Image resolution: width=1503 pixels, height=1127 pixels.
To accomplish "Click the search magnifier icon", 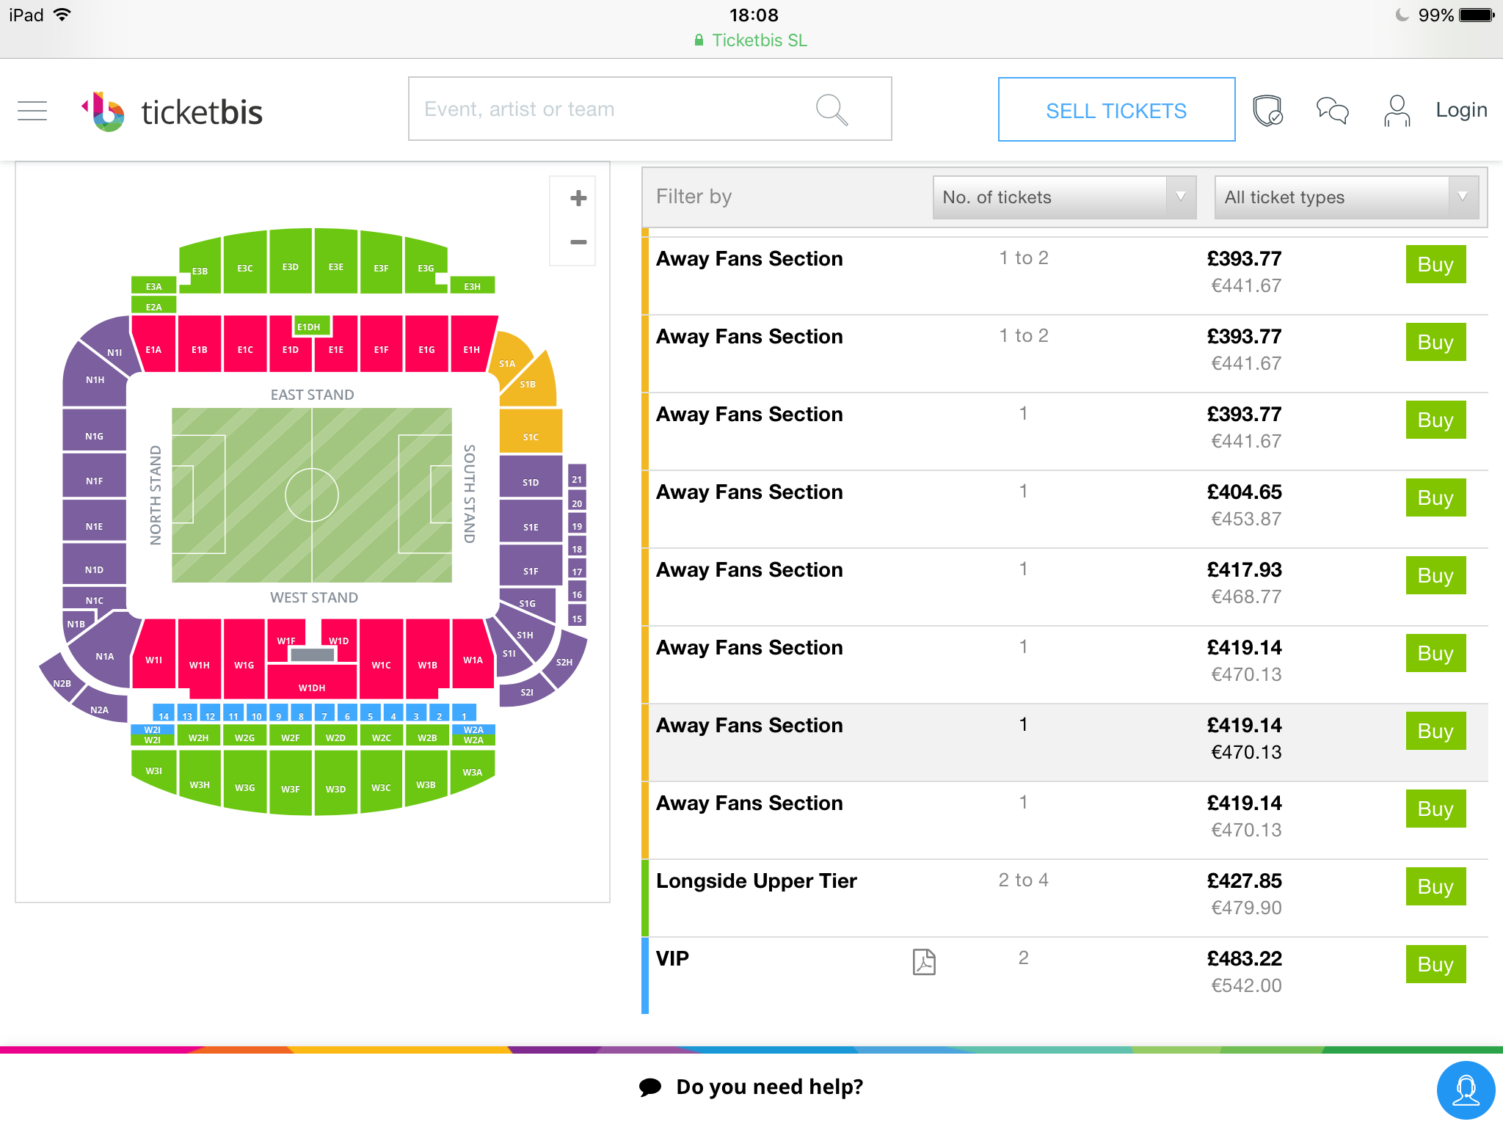I will click(831, 109).
